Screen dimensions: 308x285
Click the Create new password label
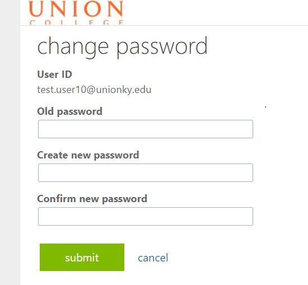[x=88, y=155]
